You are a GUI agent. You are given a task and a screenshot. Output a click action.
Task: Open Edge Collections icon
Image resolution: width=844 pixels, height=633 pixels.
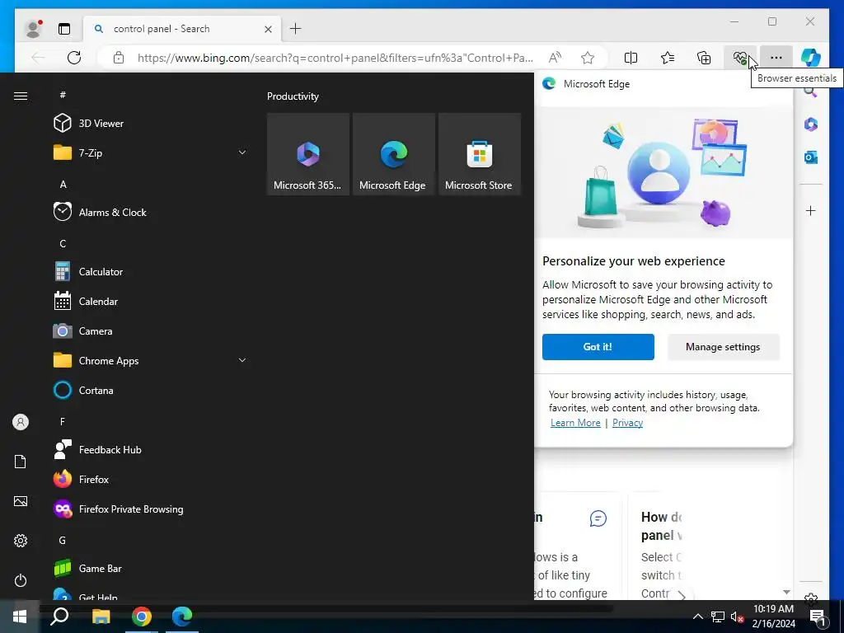point(704,58)
